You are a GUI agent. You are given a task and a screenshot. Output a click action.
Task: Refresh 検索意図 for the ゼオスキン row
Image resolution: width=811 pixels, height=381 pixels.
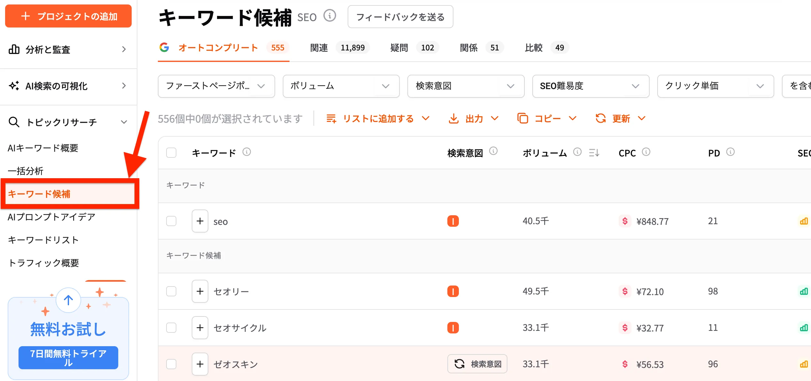[x=477, y=364]
